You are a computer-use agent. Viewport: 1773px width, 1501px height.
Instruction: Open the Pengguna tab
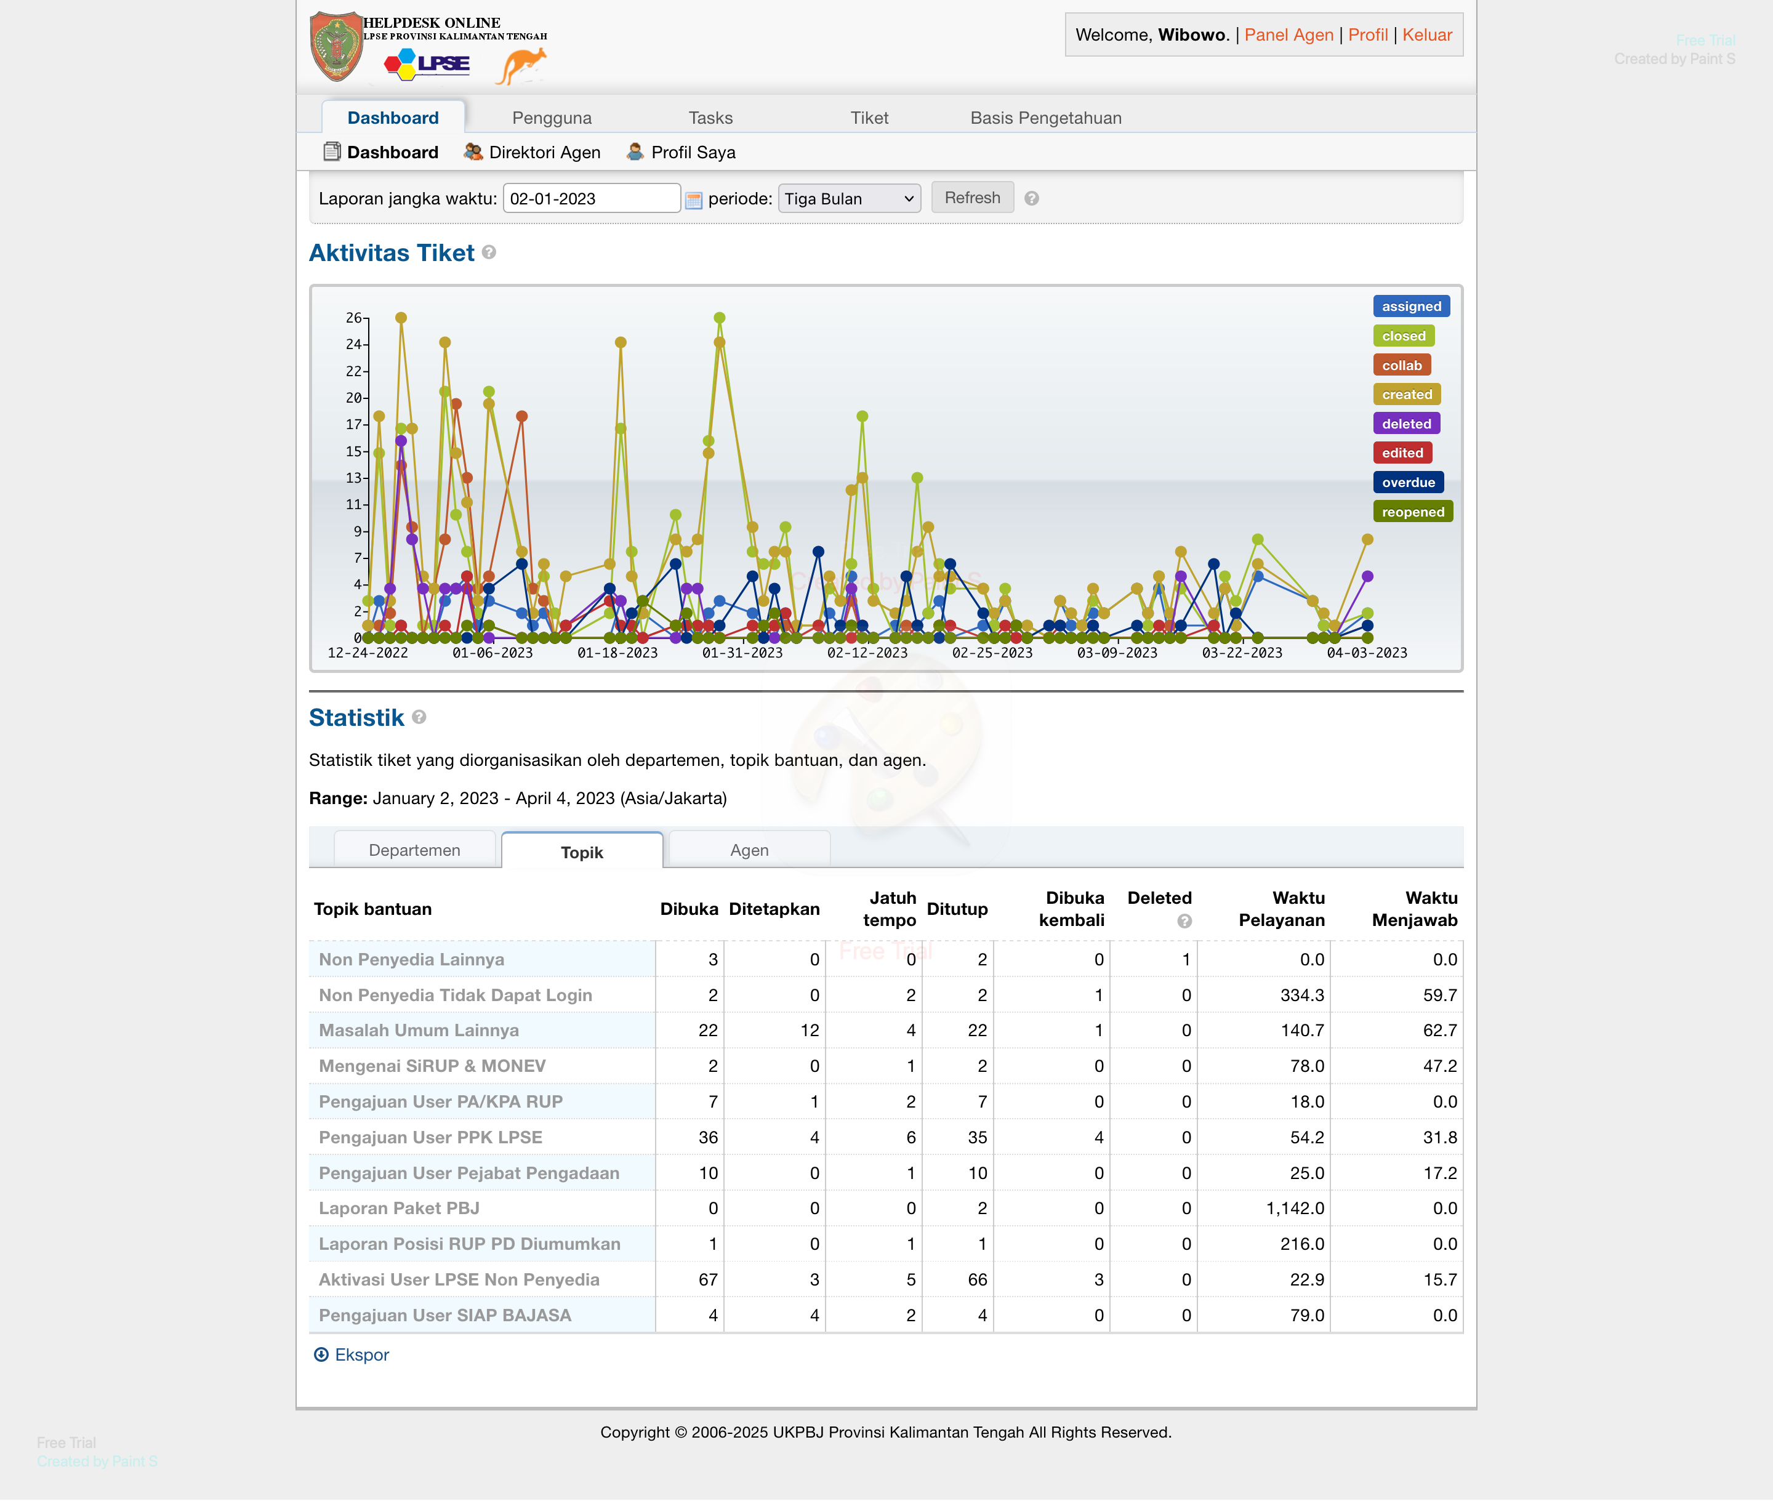click(552, 118)
